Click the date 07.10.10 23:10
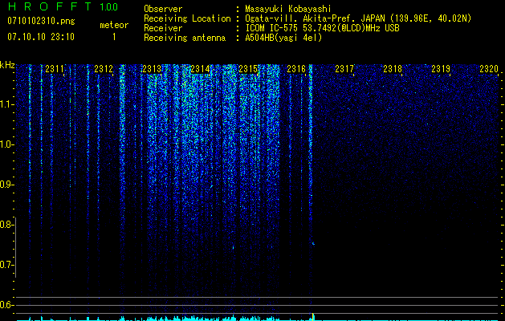The height and width of the screenshot is (321, 505). 41,37
